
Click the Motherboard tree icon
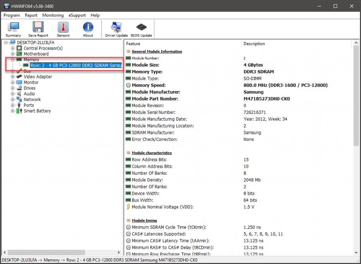tap(19, 54)
